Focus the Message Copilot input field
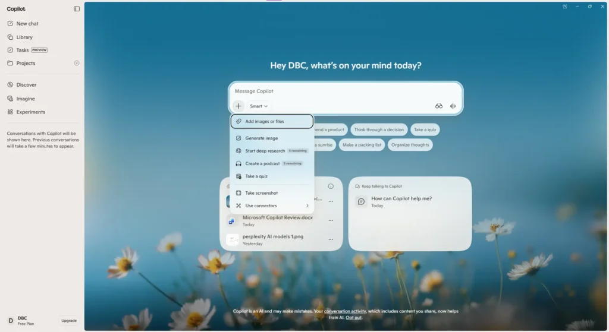The height and width of the screenshot is (332, 609). pyautogui.click(x=346, y=91)
